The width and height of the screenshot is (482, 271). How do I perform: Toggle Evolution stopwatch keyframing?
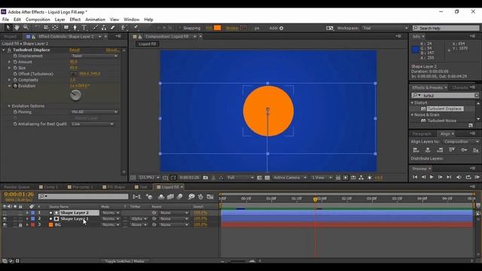15,86
